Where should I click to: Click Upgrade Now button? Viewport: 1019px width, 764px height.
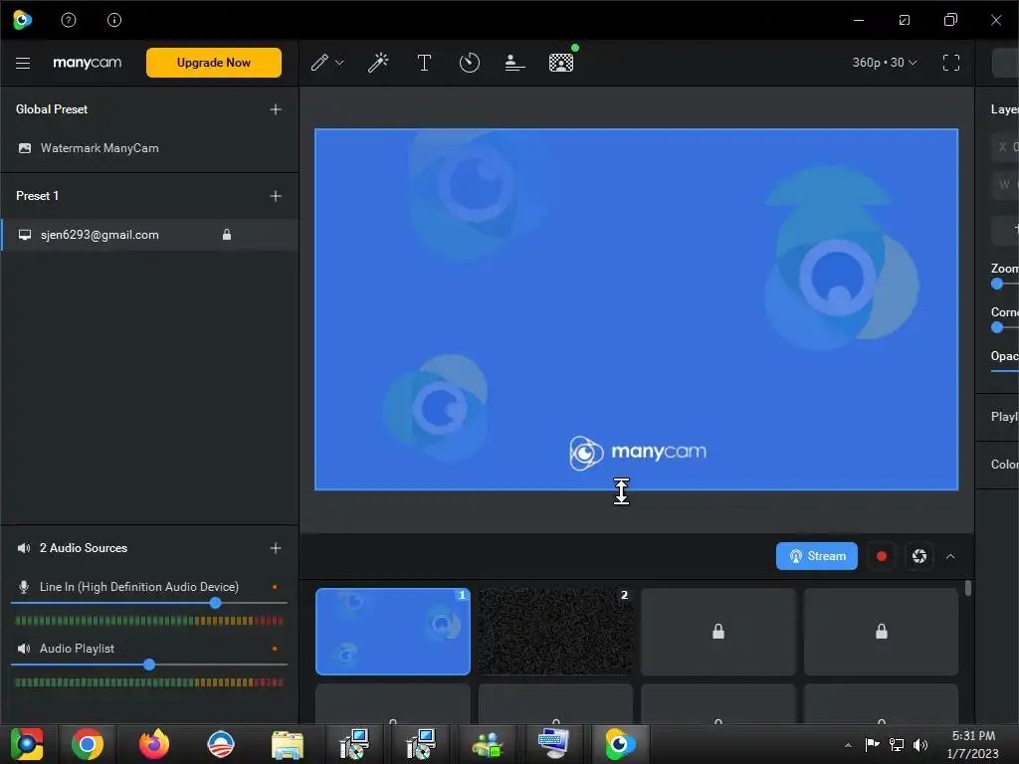(214, 63)
